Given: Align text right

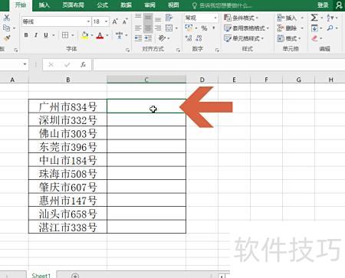Looking at the screenshot, I should 158,28.
